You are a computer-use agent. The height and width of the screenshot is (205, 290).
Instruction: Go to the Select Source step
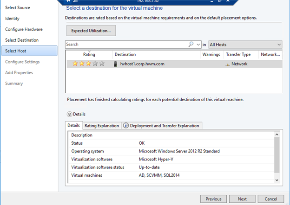point(18,7)
